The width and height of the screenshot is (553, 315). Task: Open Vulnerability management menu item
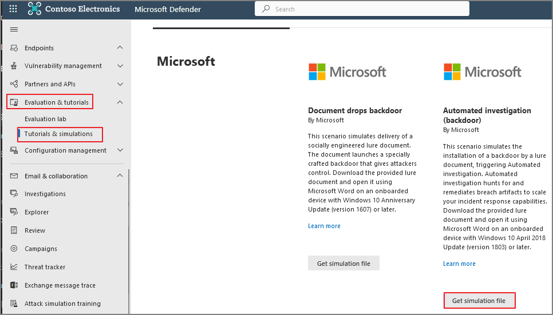[x=63, y=66]
